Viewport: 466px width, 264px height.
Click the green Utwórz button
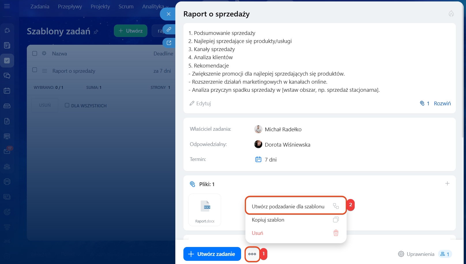coord(131,31)
